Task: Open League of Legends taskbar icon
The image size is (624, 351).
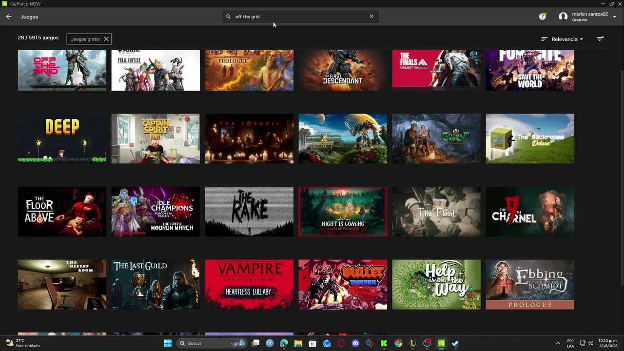Action: point(412,343)
